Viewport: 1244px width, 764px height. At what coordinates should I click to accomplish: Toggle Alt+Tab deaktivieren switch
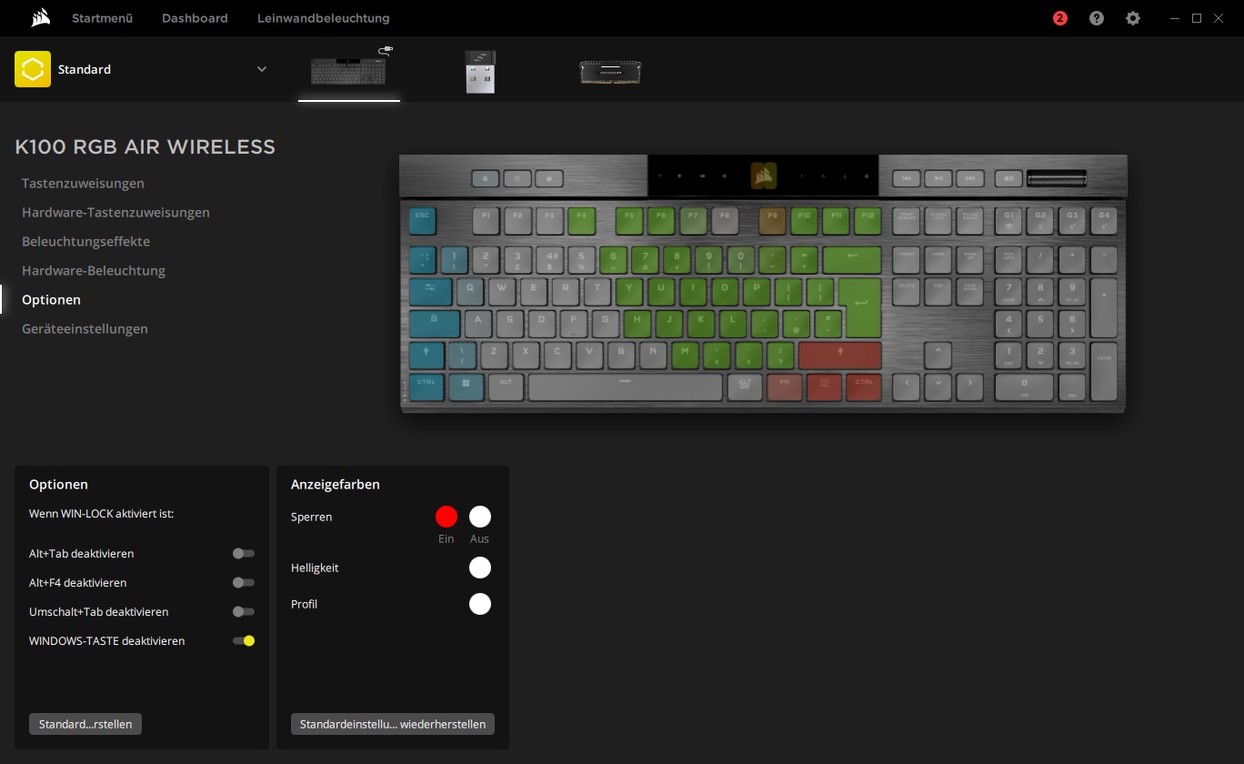tap(243, 553)
